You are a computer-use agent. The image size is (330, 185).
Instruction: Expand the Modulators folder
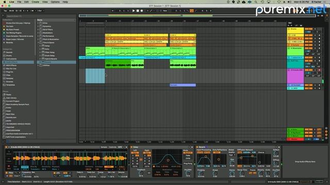[x=38, y=33]
